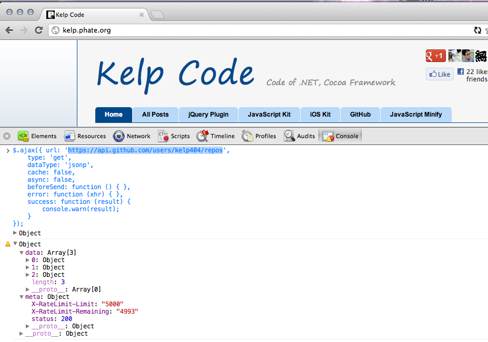
Task: Expand array item 2: Object
Action: coord(27,275)
